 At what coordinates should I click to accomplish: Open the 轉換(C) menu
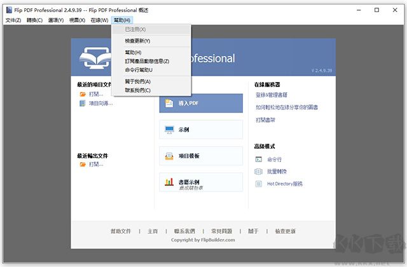tap(34, 20)
